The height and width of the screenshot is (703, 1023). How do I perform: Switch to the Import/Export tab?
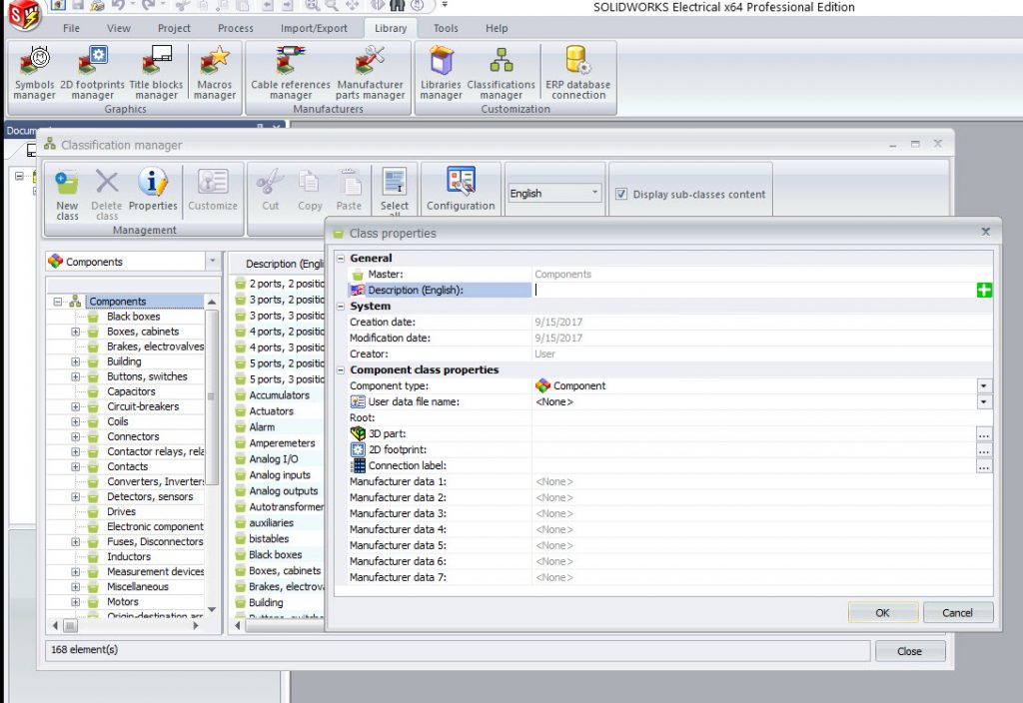314,29
